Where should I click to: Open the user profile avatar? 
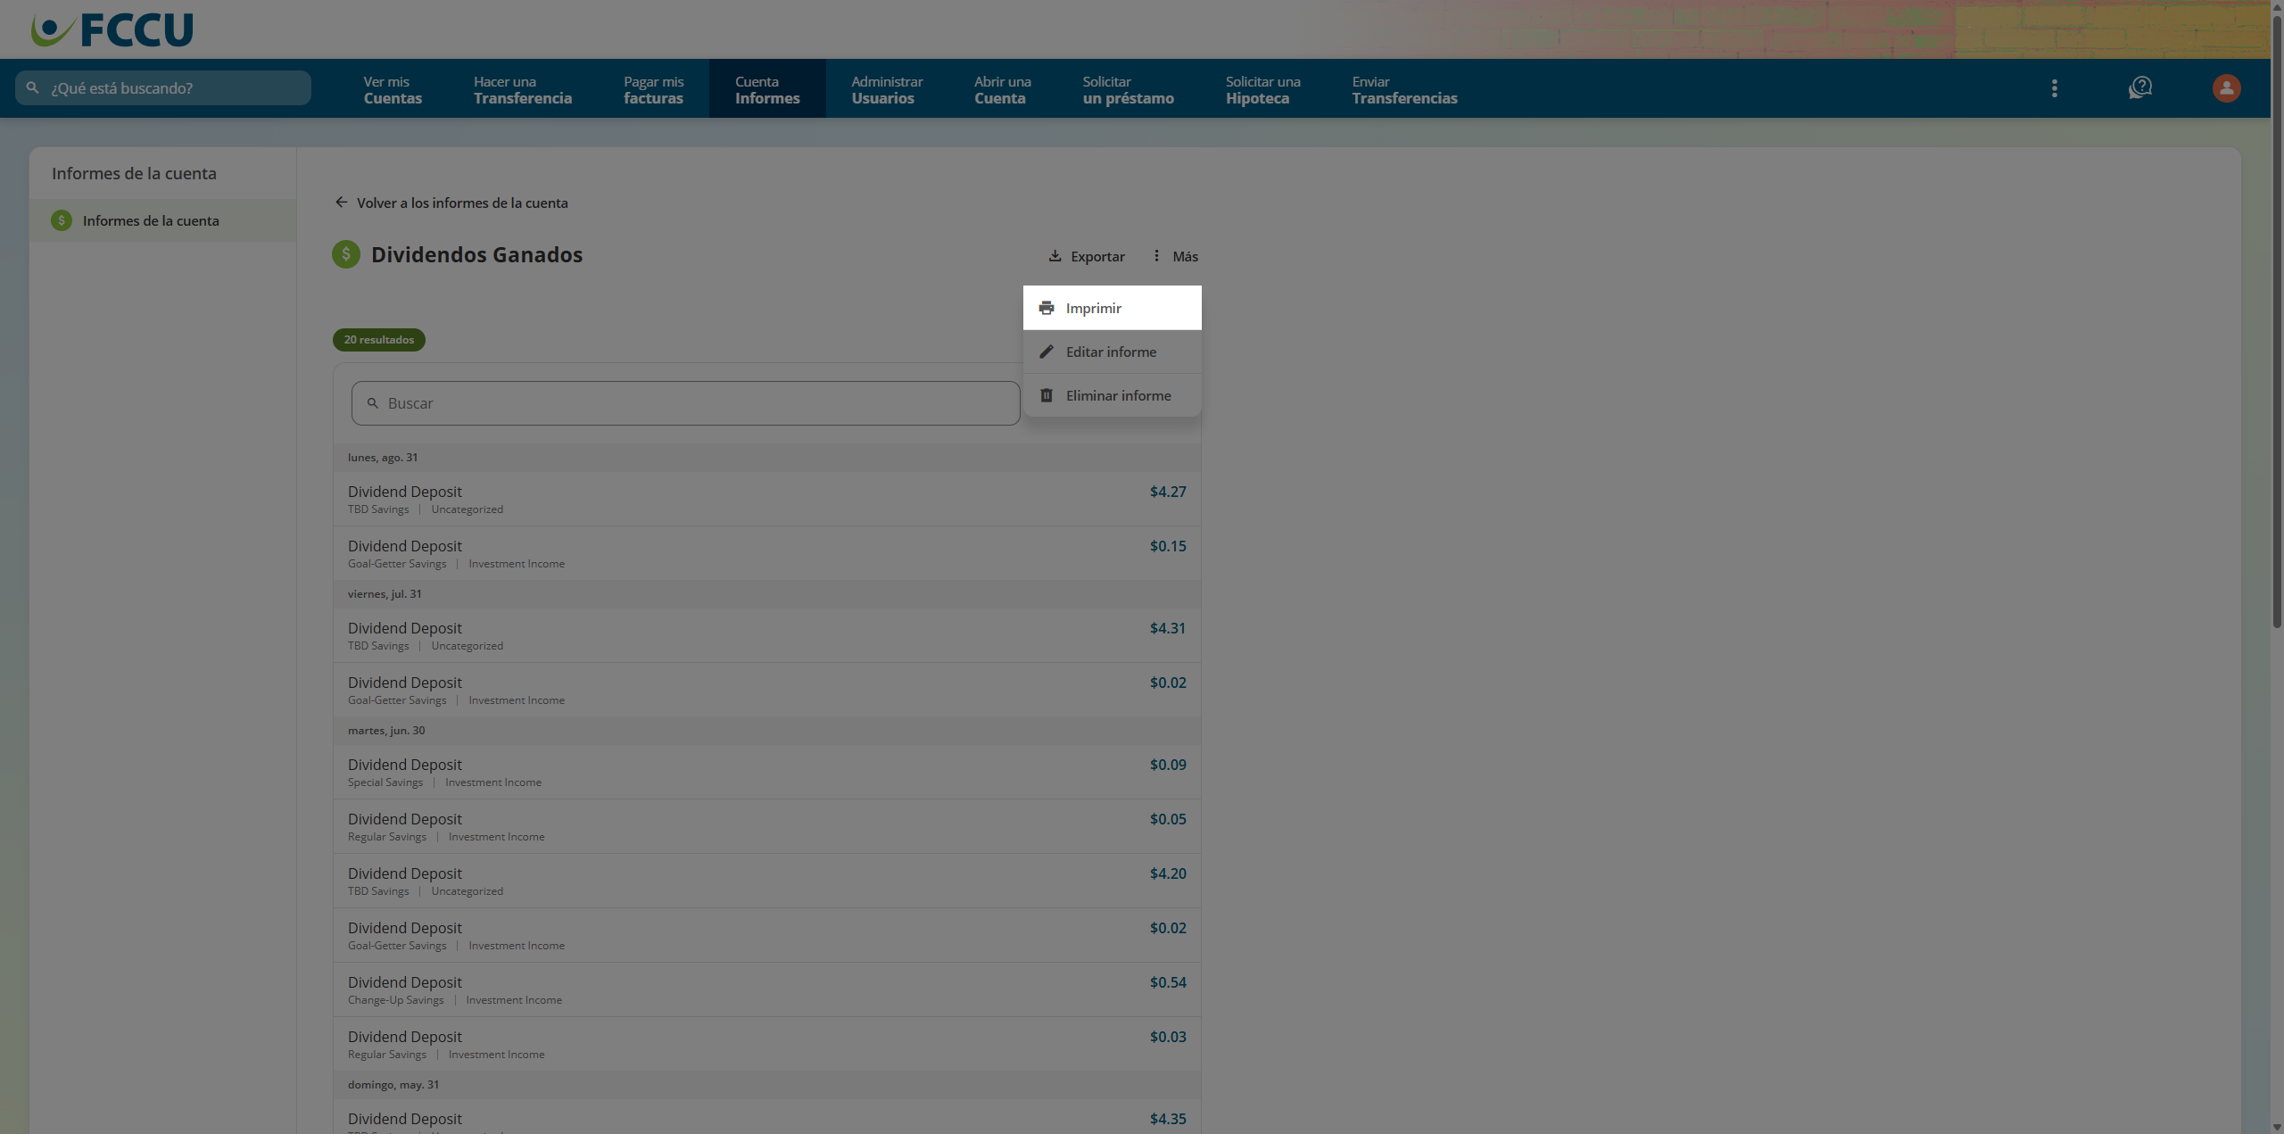point(2226,88)
